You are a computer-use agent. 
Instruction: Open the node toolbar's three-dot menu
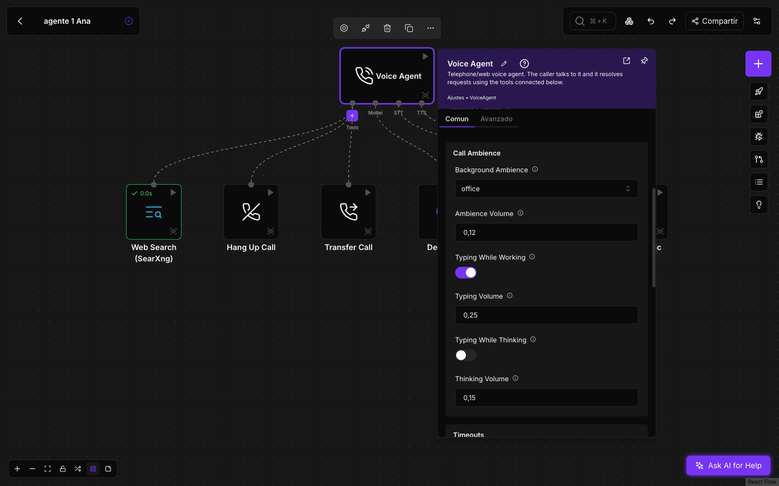coord(431,28)
